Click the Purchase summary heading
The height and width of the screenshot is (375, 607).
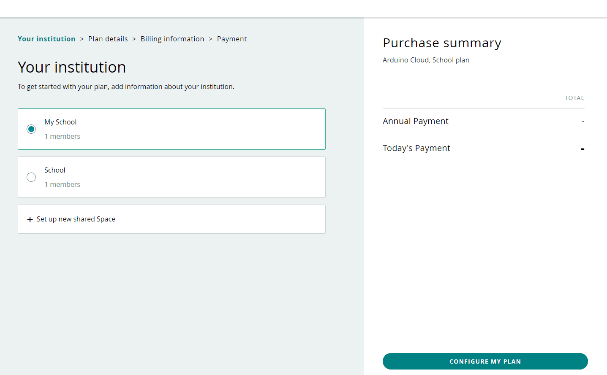pyautogui.click(x=442, y=43)
